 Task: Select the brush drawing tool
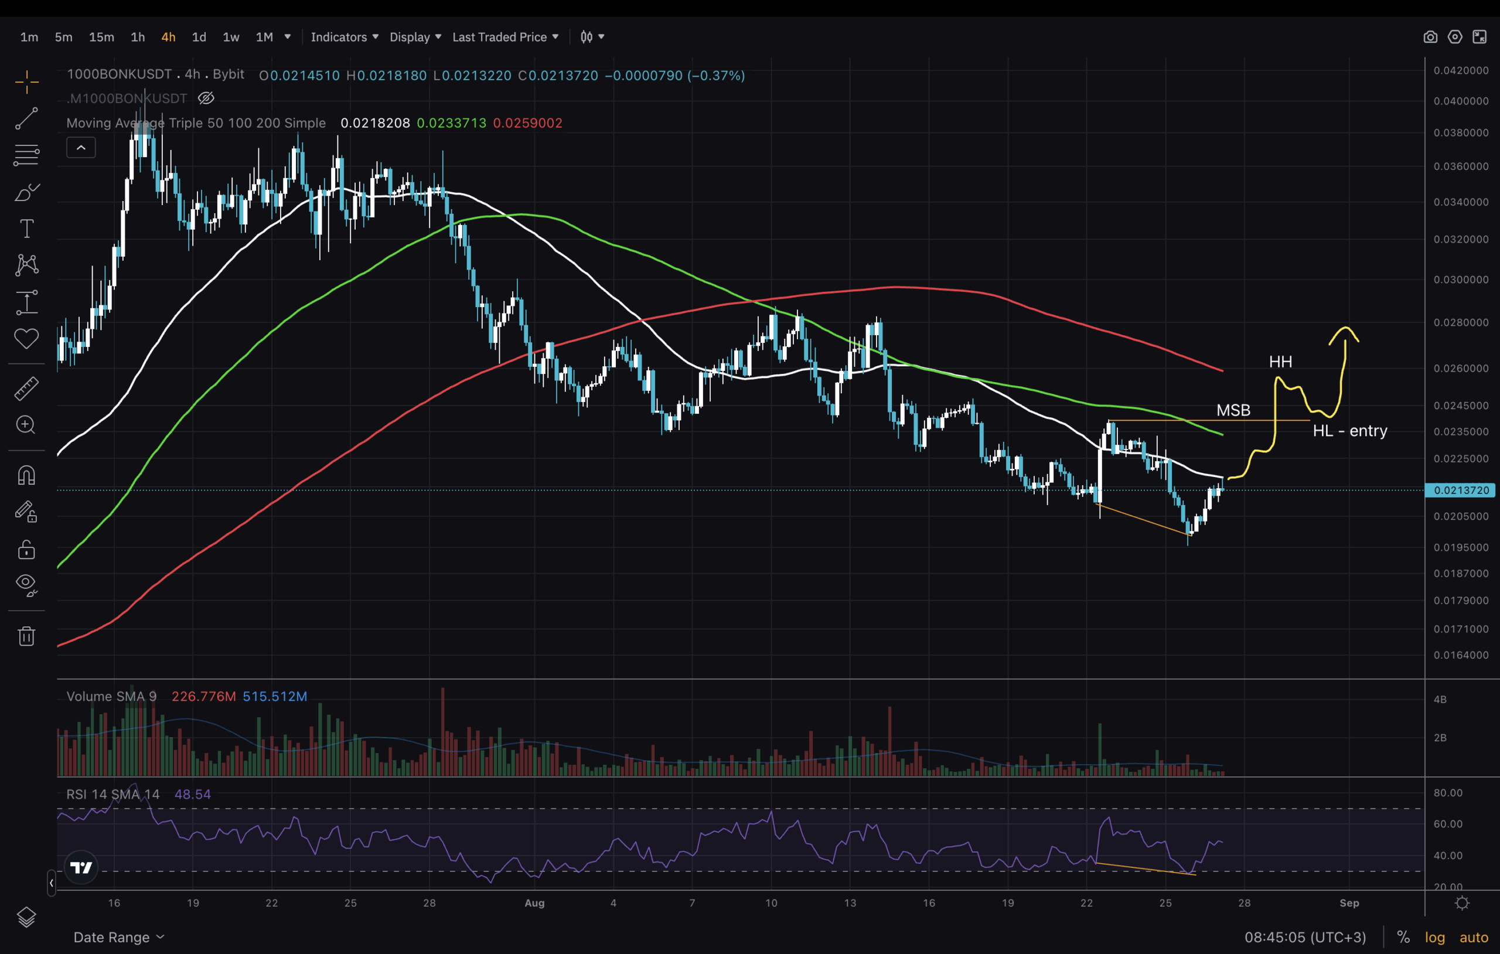point(26,193)
